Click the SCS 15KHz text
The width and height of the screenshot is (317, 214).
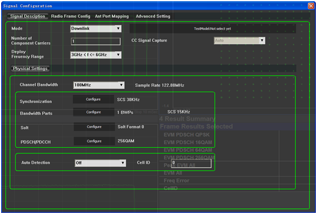pos(179,112)
